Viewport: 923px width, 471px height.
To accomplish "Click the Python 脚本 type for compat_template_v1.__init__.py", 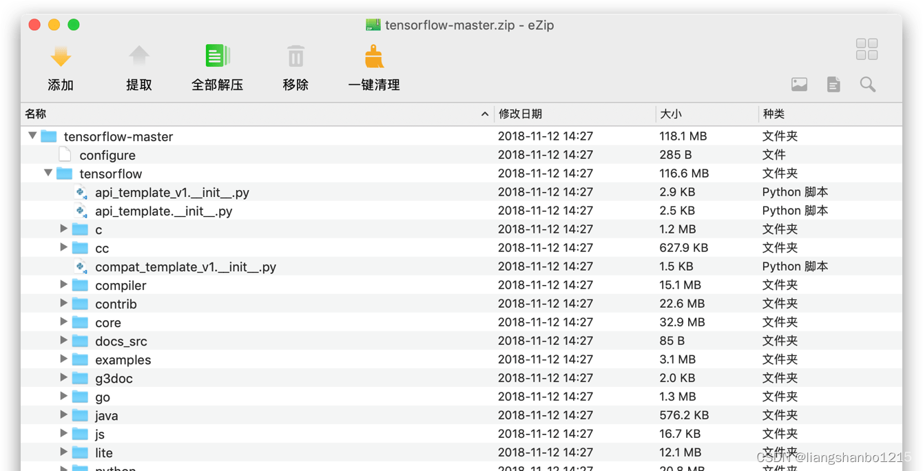I will coord(795,266).
